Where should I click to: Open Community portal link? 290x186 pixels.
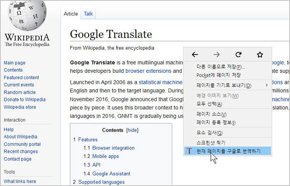(x=22, y=144)
